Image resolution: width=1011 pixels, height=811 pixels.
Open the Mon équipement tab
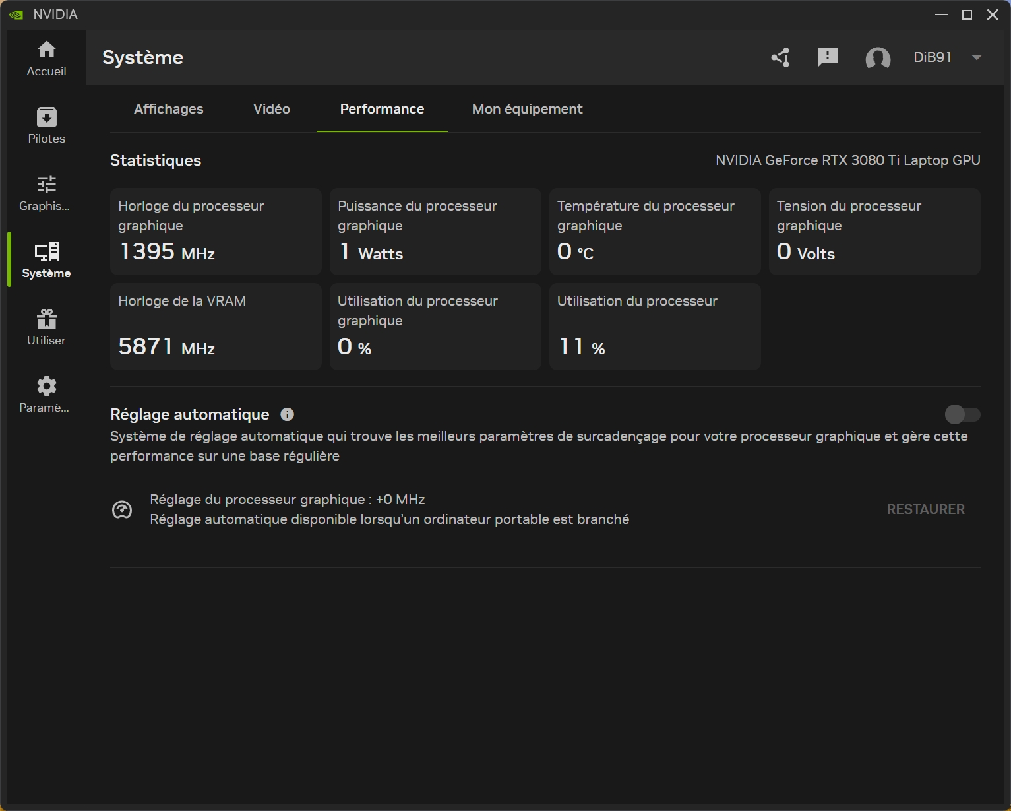pos(527,109)
